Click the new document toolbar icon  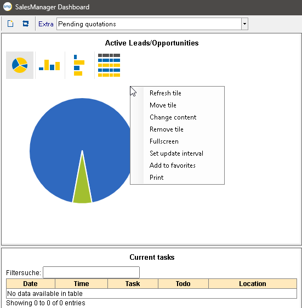[x=10, y=24]
